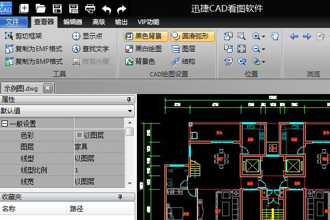Go forward with the right arrow in 浏览

pos(307,36)
